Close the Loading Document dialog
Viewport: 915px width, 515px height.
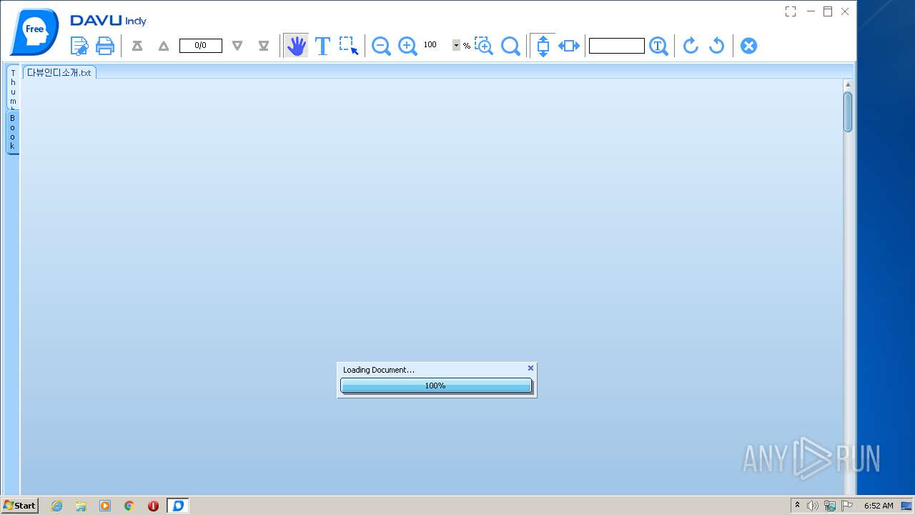coord(530,368)
